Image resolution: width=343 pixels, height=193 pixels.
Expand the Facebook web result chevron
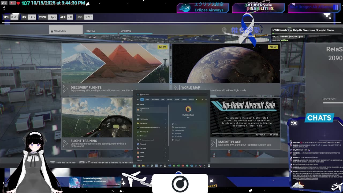coord(165,144)
